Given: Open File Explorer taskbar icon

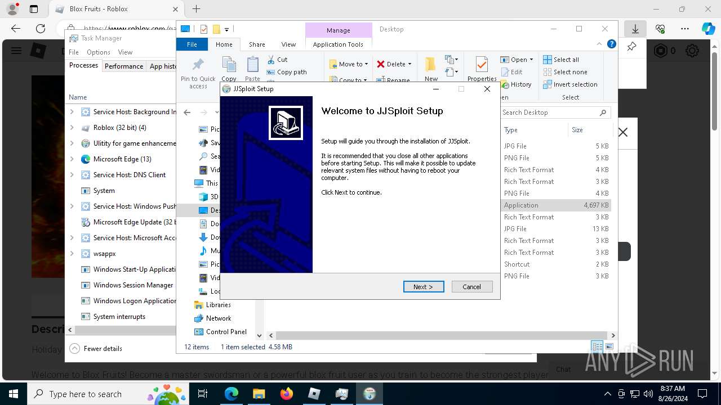Looking at the screenshot, I should pyautogui.click(x=259, y=394).
